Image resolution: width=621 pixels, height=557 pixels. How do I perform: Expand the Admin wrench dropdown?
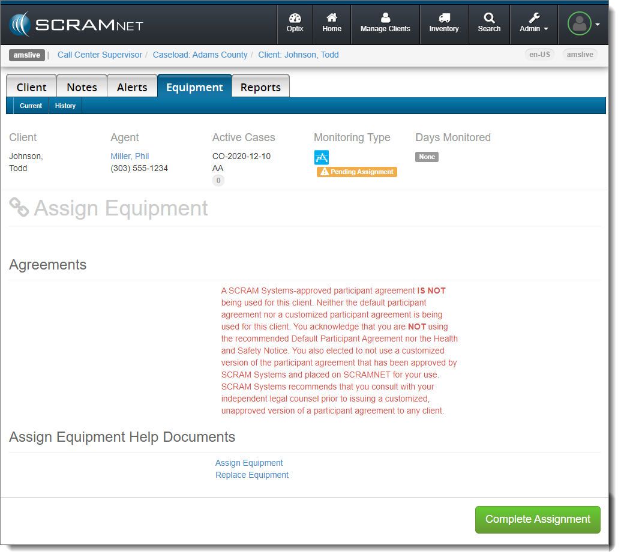pos(533,23)
